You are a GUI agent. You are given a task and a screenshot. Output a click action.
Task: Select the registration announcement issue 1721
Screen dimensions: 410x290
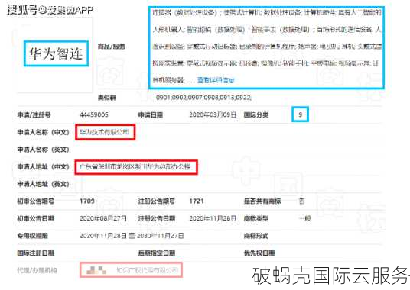click(197, 201)
